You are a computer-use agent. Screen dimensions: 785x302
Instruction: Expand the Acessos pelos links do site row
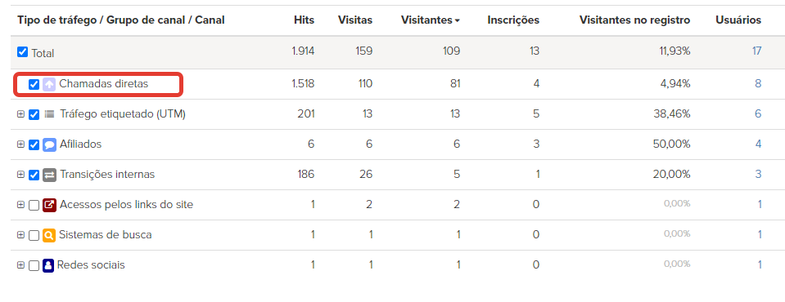pos(20,205)
